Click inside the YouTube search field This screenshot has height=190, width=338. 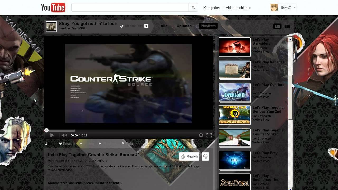[130, 8]
